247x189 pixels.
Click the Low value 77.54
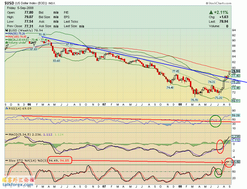click(x=29, y=21)
